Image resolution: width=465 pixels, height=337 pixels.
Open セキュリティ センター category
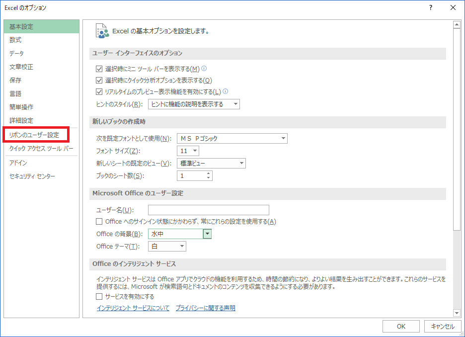click(42, 176)
